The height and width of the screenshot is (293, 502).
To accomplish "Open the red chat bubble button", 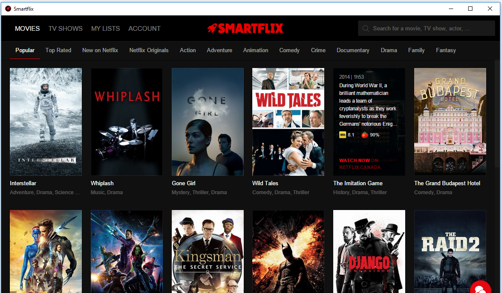I will pyautogui.click(x=481, y=287).
